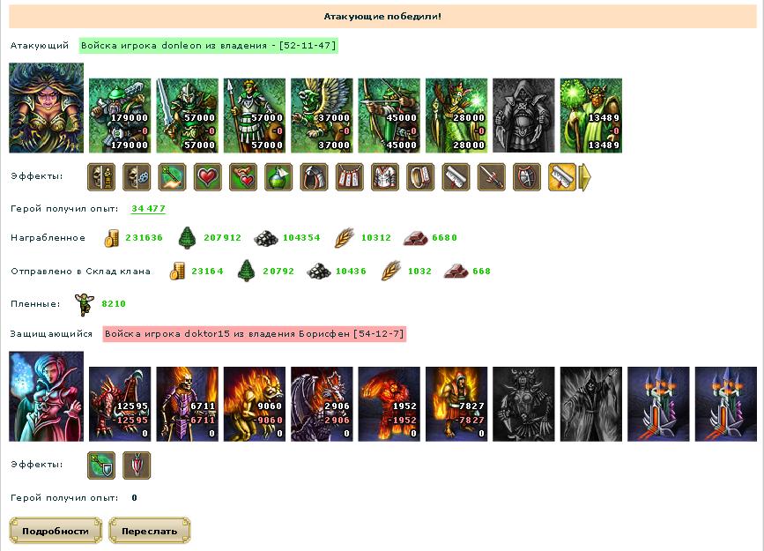The height and width of the screenshot is (551, 764).
Task: Select the green potion flask effect
Action: coord(278,176)
